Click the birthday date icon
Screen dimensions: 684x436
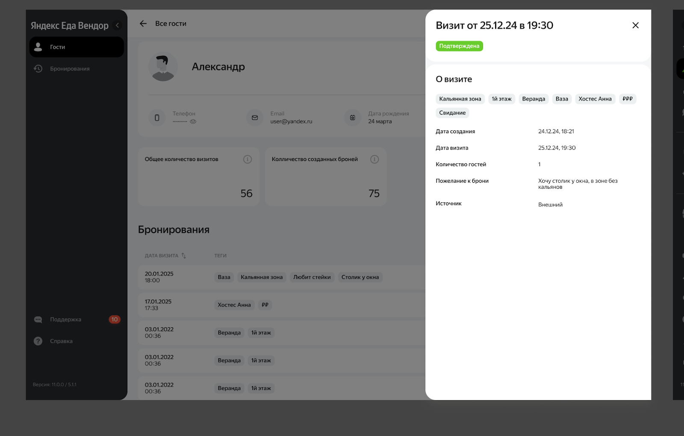(352, 117)
